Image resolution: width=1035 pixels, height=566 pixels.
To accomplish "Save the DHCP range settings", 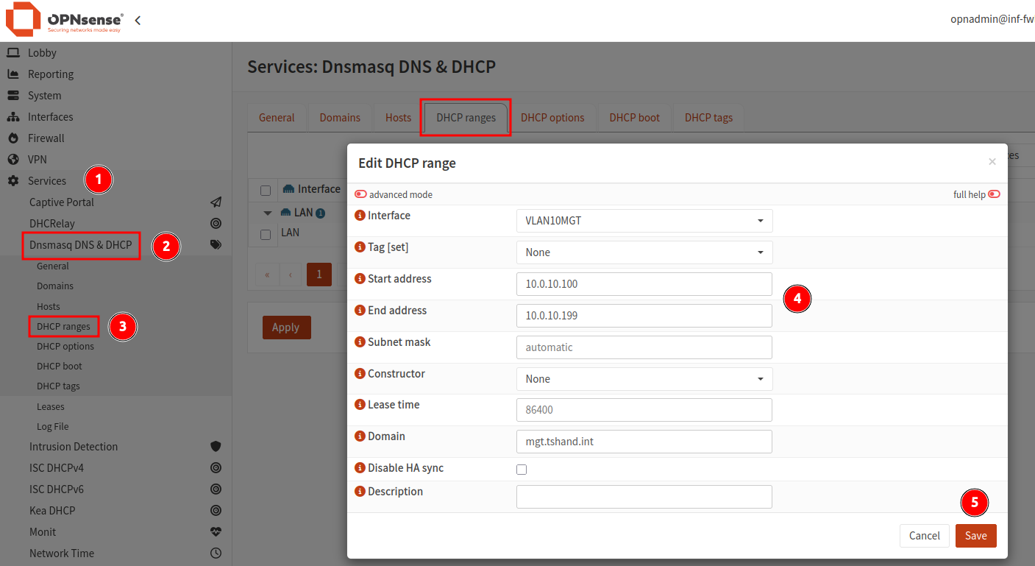I will click(975, 535).
